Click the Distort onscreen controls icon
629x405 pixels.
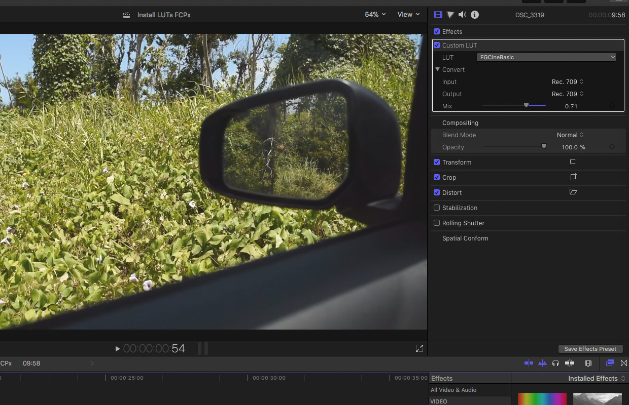coord(573,192)
